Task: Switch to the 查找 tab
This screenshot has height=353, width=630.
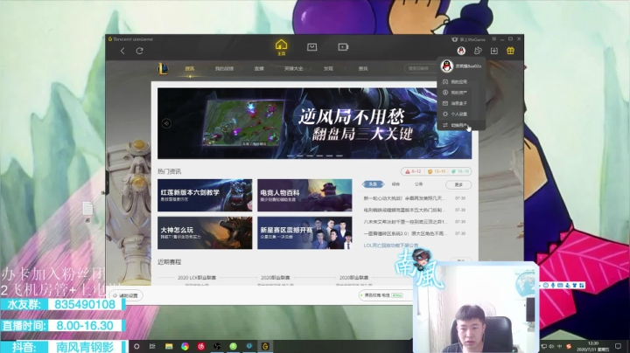Action: (363, 69)
